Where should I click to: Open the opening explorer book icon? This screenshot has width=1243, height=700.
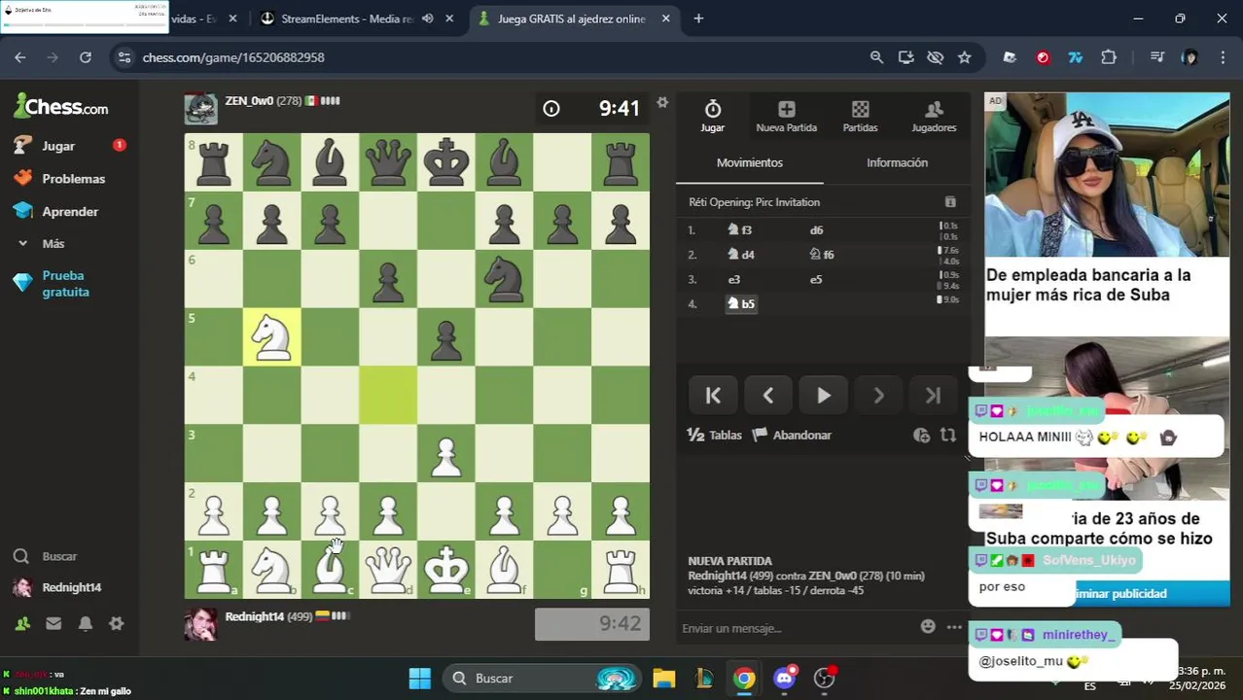[950, 202]
